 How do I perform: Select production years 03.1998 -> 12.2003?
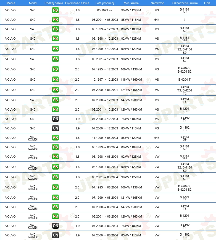click(x=105, y=39)
